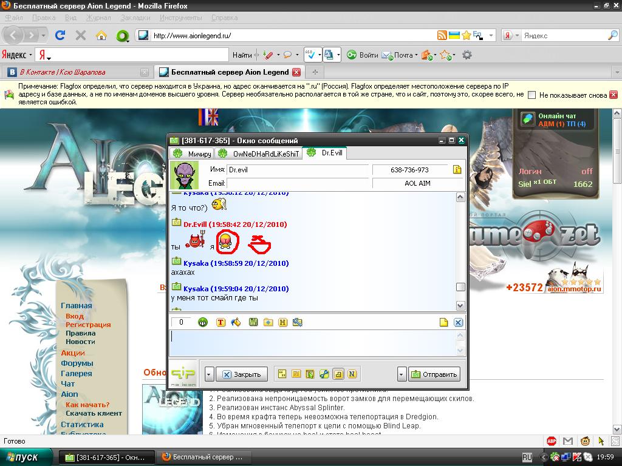The image size is (622, 466).
Task: Expand dropdown left of Отправить button
Action: pyautogui.click(x=402, y=374)
